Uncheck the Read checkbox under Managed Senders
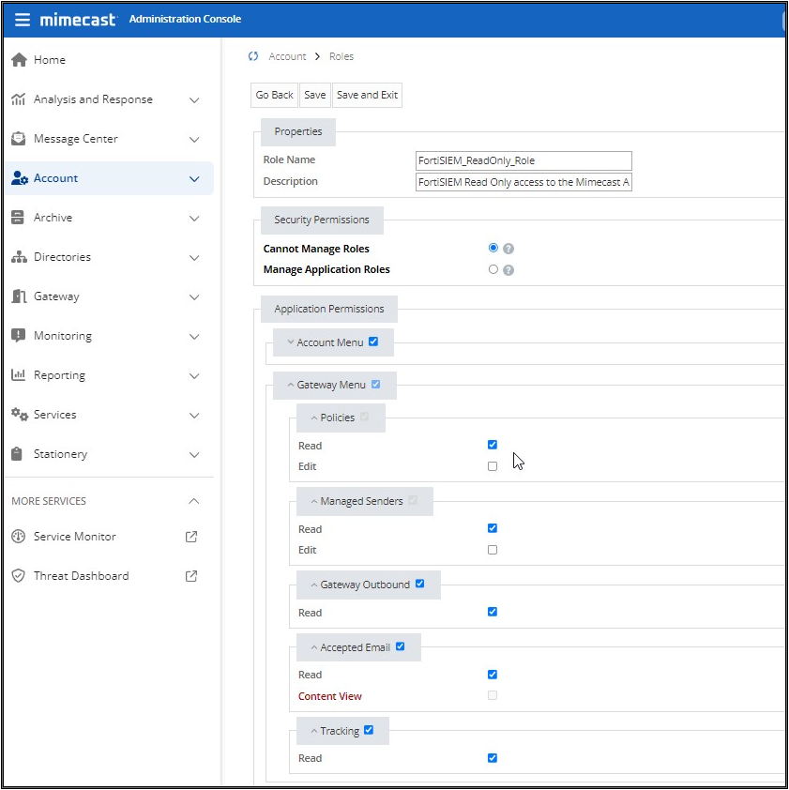The image size is (789, 790). pos(493,528)
